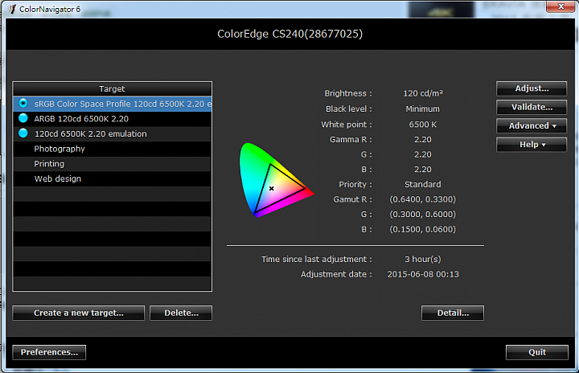The image size is (579, 373).
Task: Click the 120 cd/m² brightness value
Action: (x=423, y=93)
